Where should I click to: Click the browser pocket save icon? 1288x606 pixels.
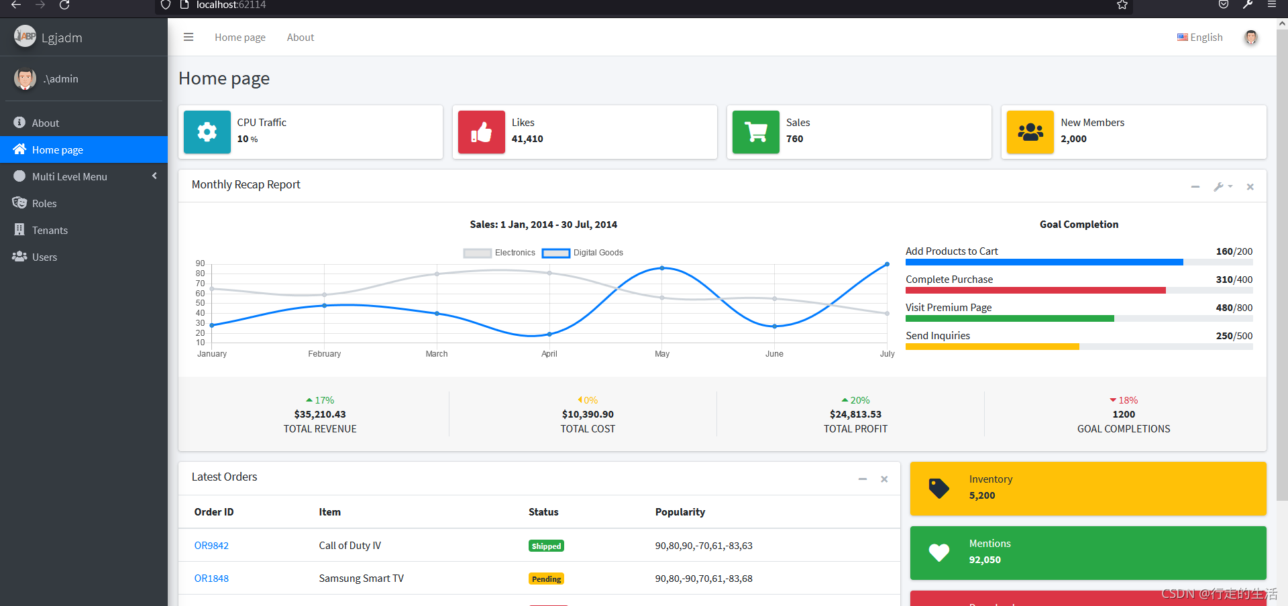[1224, 5]
